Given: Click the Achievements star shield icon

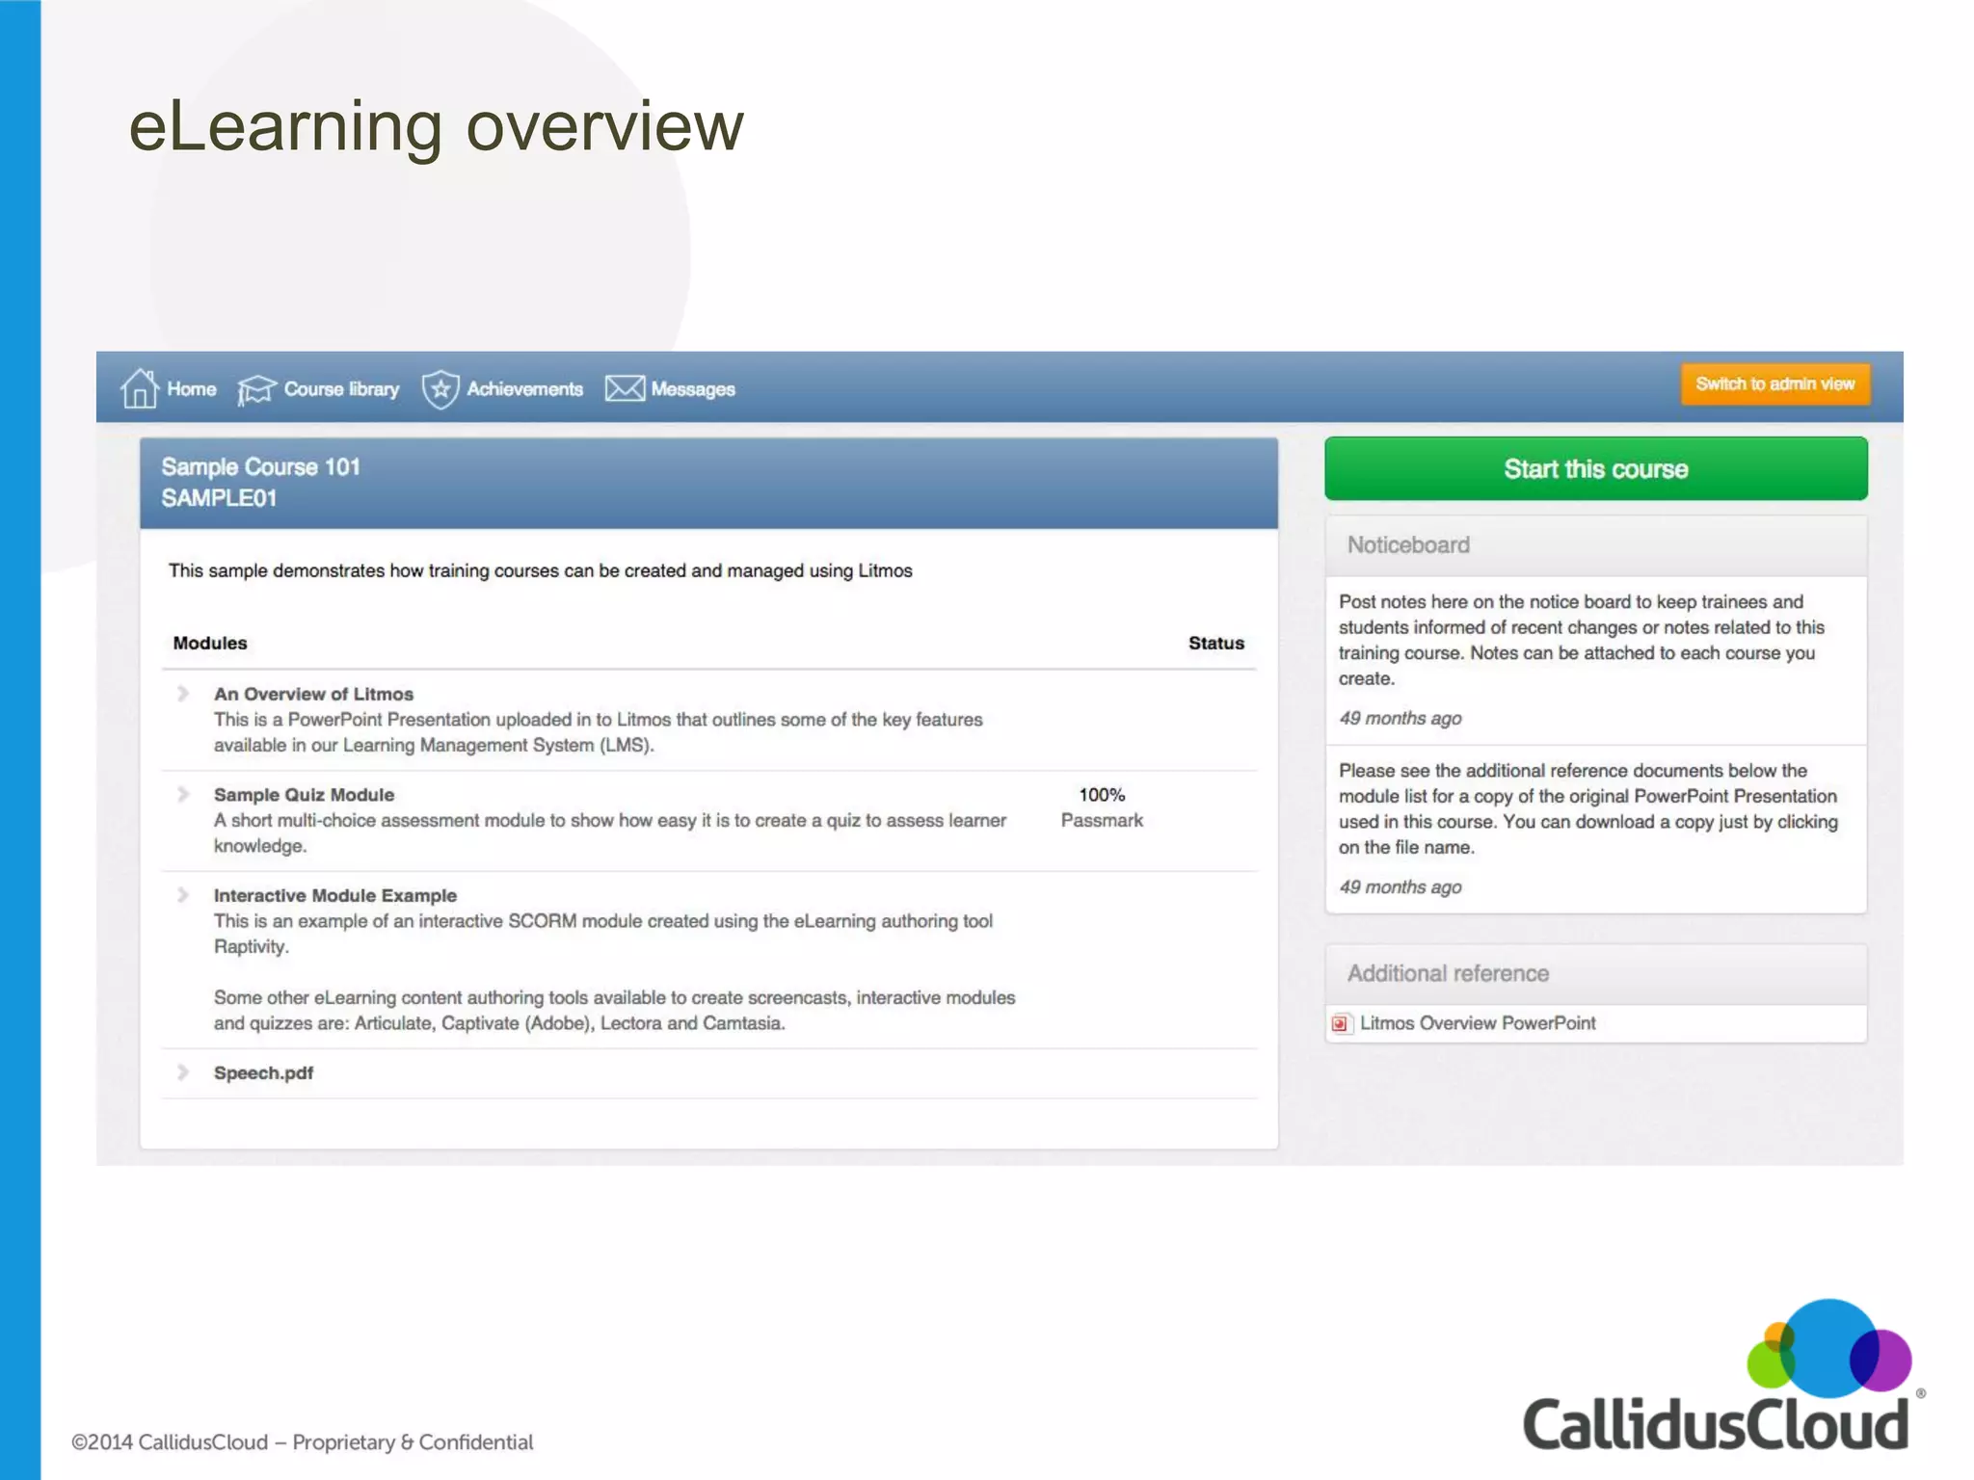Looking at the screenshot, I should click(440, 389).
